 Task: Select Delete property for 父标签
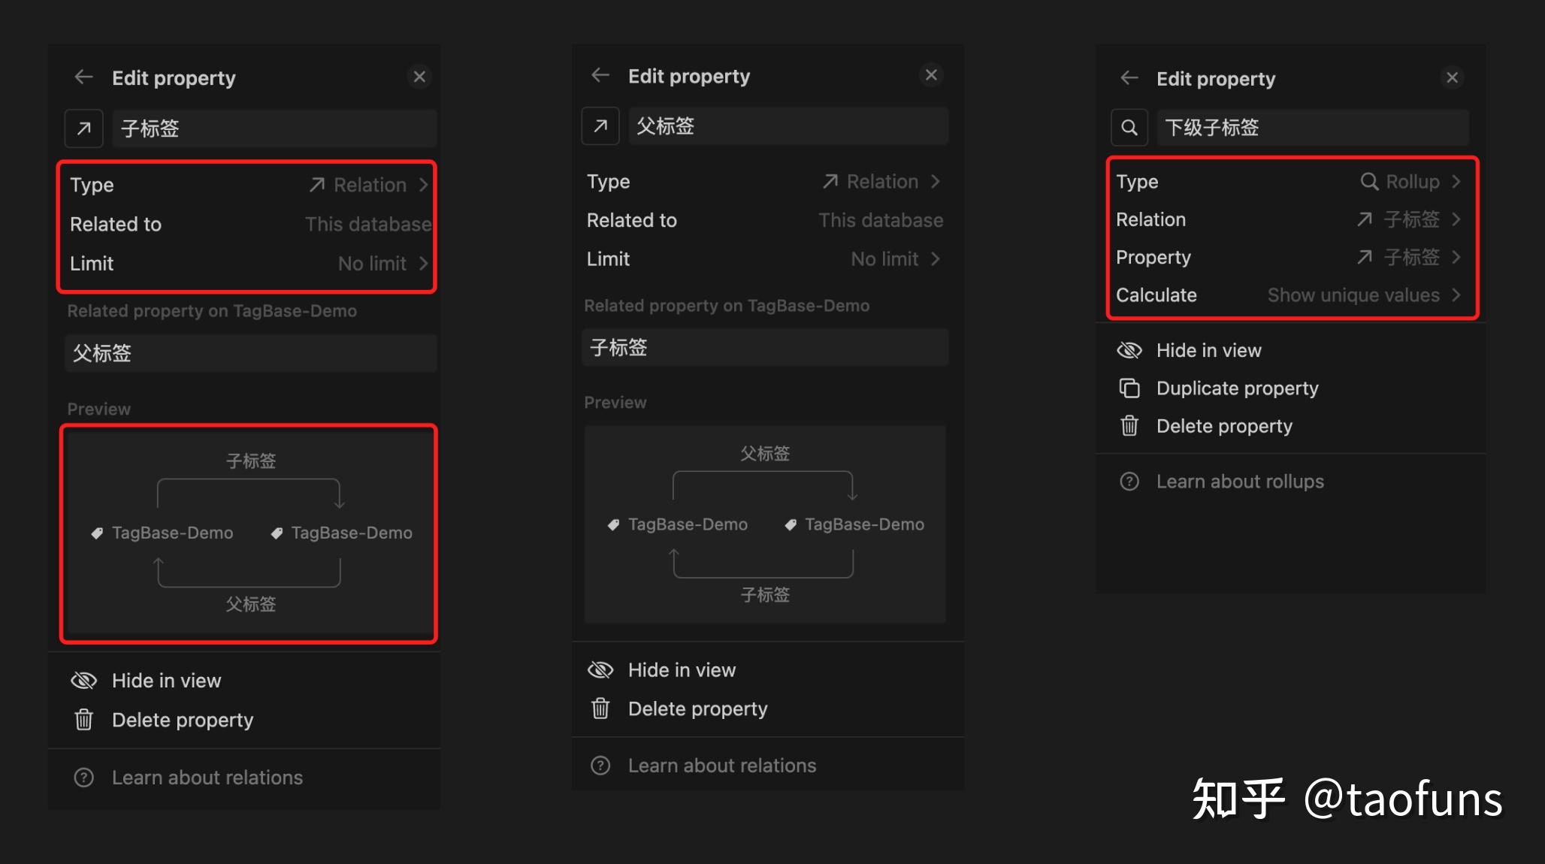(x=697, y=708)
